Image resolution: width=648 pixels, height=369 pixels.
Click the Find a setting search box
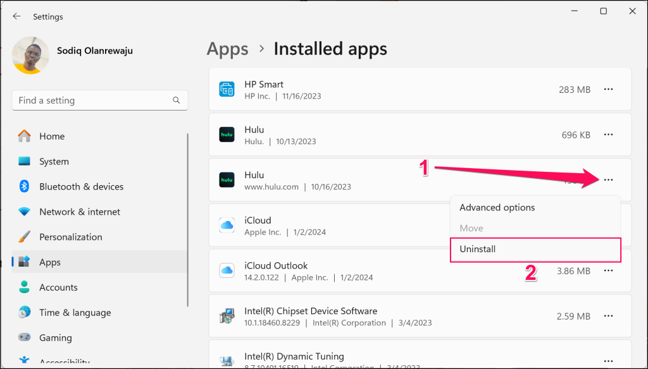(92, 100)
